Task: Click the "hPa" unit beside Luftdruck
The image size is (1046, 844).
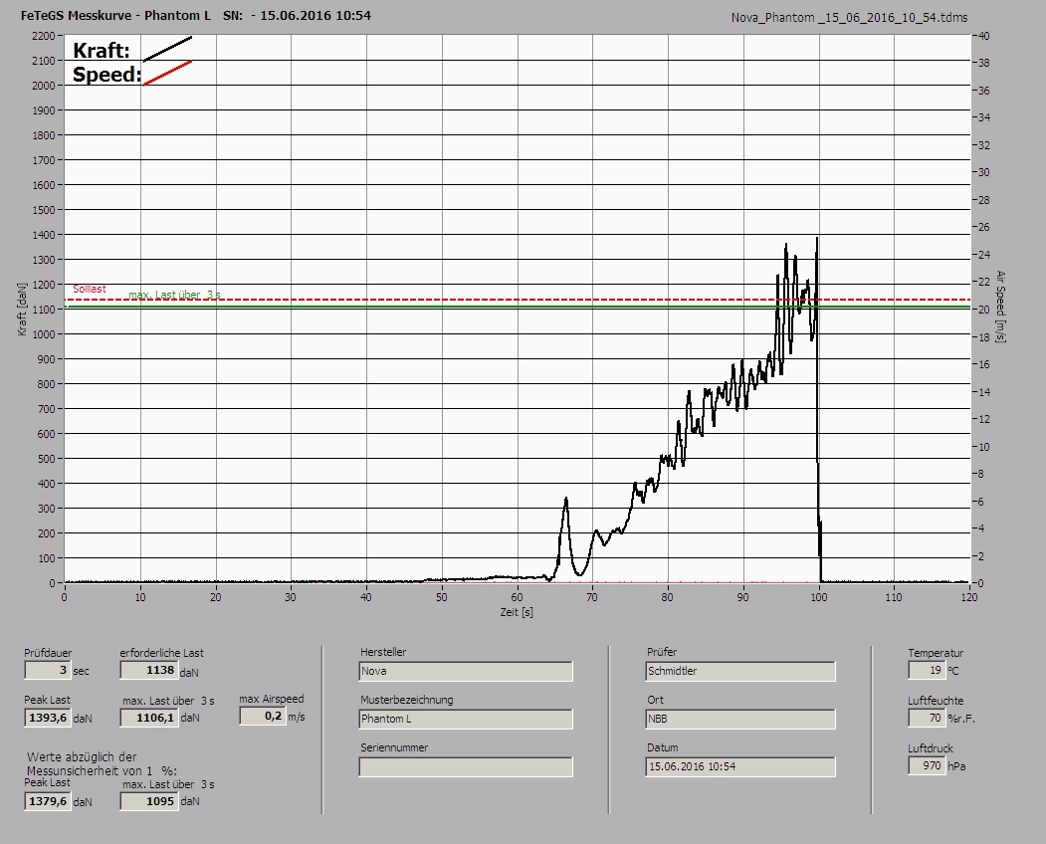Action: pyautogui.click(x=957, y=766)
